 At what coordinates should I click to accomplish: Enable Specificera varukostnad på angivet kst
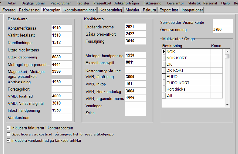[x=8, y=134]
